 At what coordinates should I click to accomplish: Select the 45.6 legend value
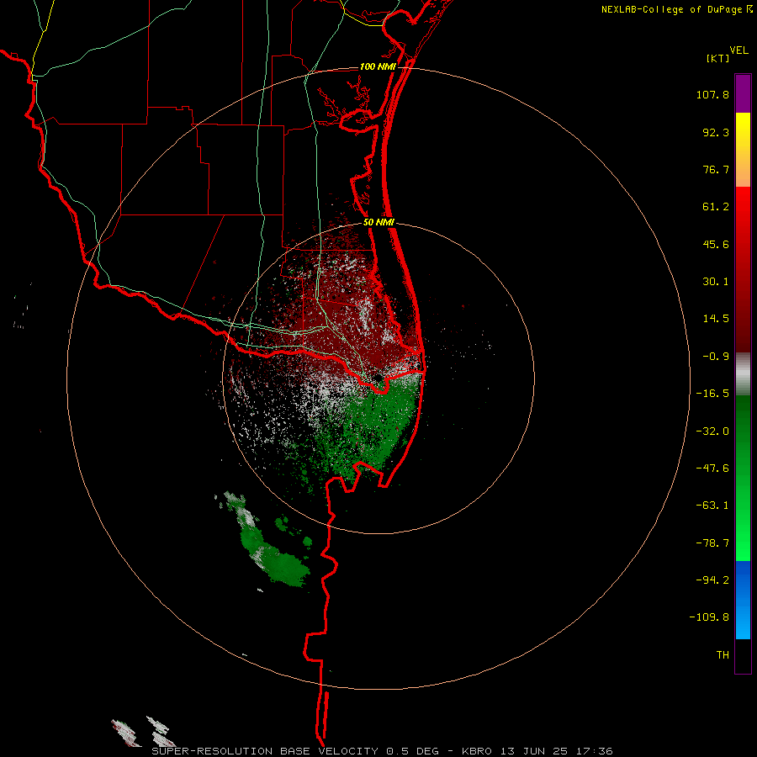coord(716,244)
